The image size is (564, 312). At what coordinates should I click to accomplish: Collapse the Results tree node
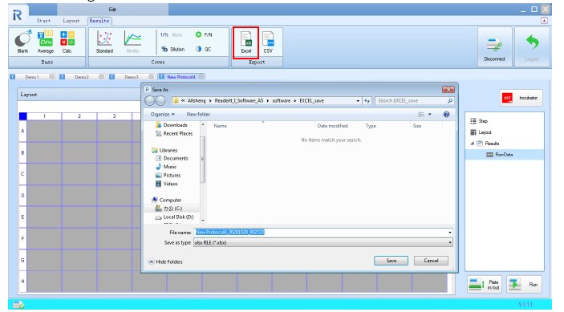(x=472, y=144)
